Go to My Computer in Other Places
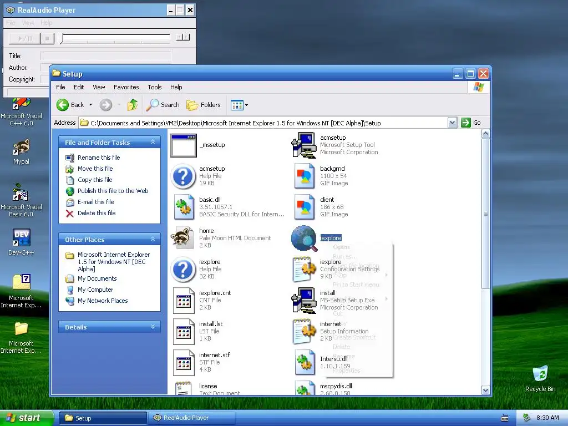Screen dimensions: 568x426 [95, 290]
